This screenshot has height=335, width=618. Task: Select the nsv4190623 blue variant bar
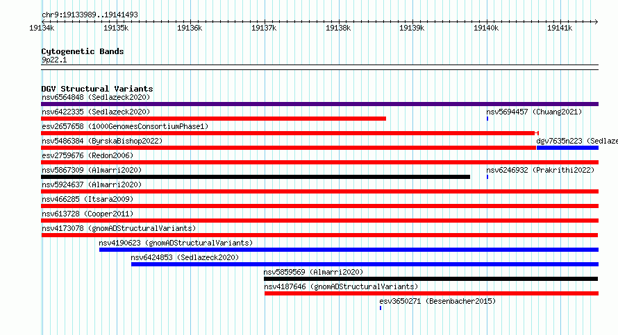point(349,250)
